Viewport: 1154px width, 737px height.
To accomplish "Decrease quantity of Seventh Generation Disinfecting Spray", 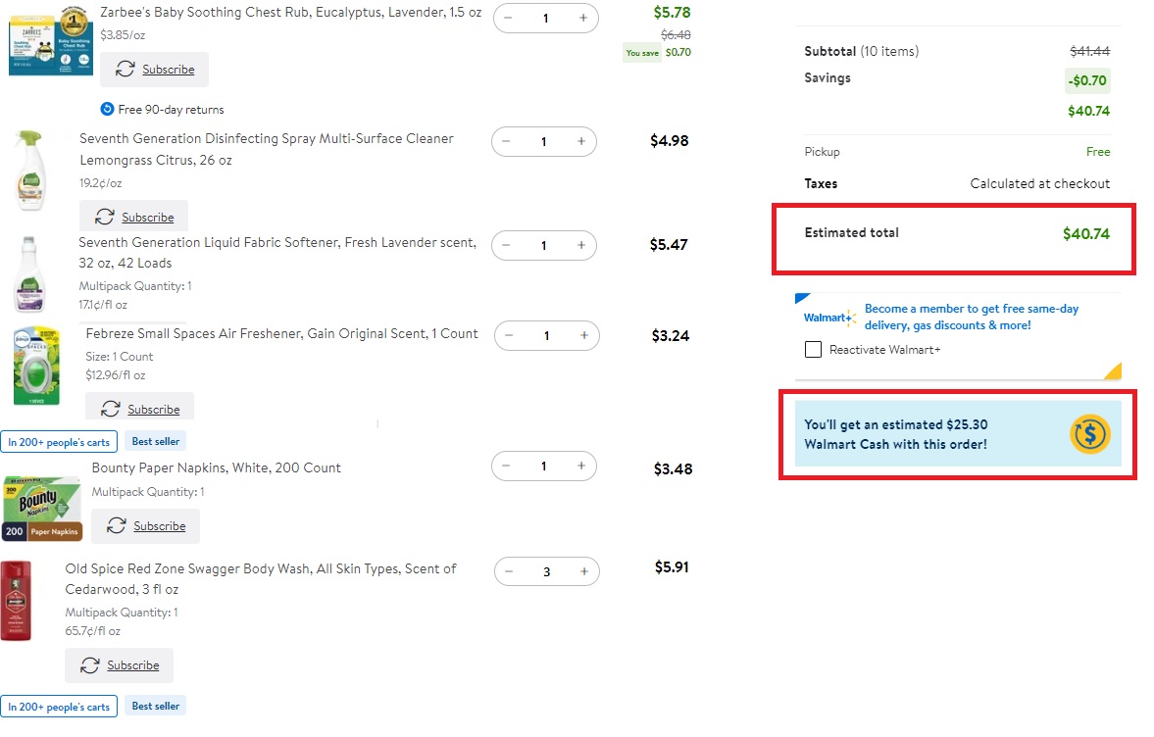I will point(506,141).
